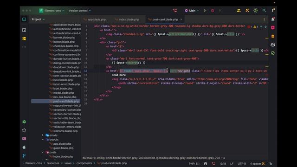
Task: Open the Notifications bell icon
Action: click(x=273, y=19)
